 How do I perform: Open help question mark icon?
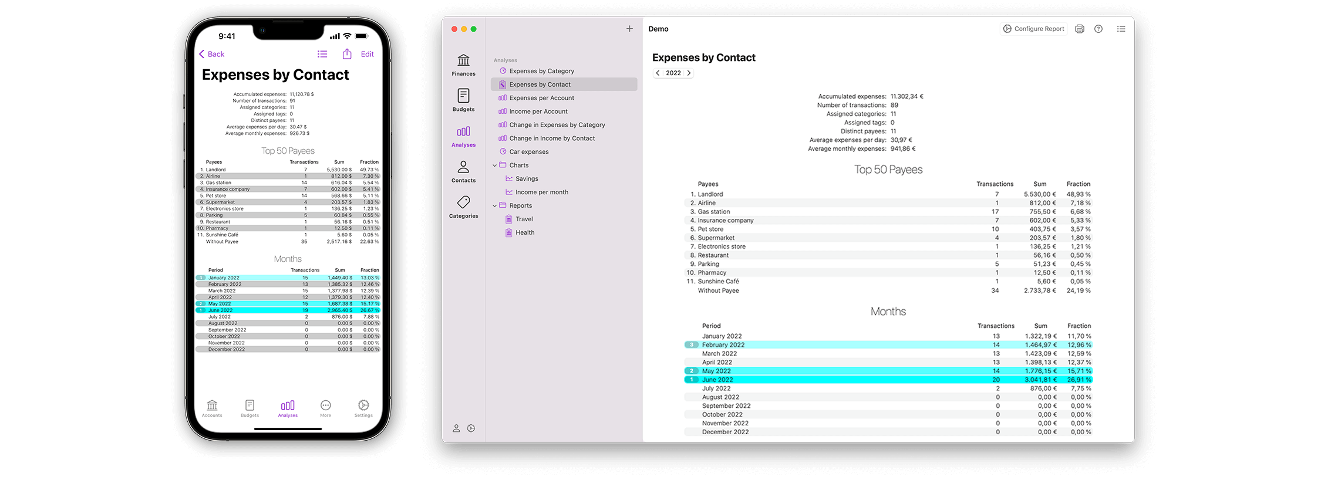[1098, 29]
